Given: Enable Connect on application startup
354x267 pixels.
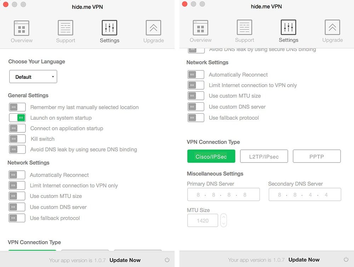Looking at the screenshot, I should pyautogui.click(x=17, y=128).
